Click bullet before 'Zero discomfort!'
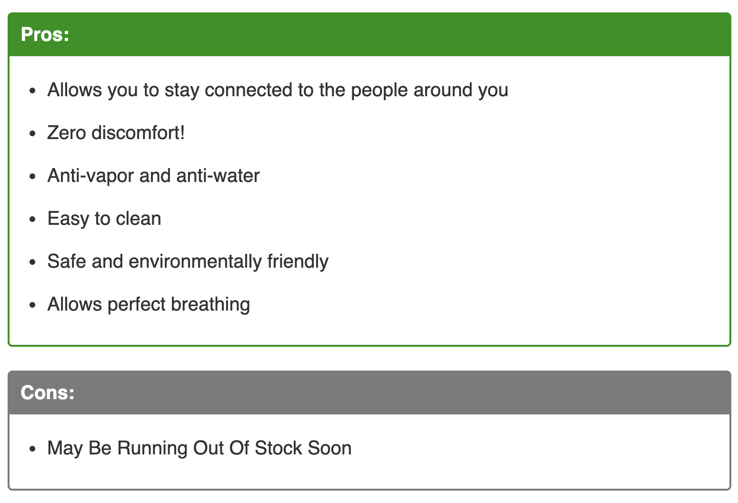 click(x=32, y=134)
